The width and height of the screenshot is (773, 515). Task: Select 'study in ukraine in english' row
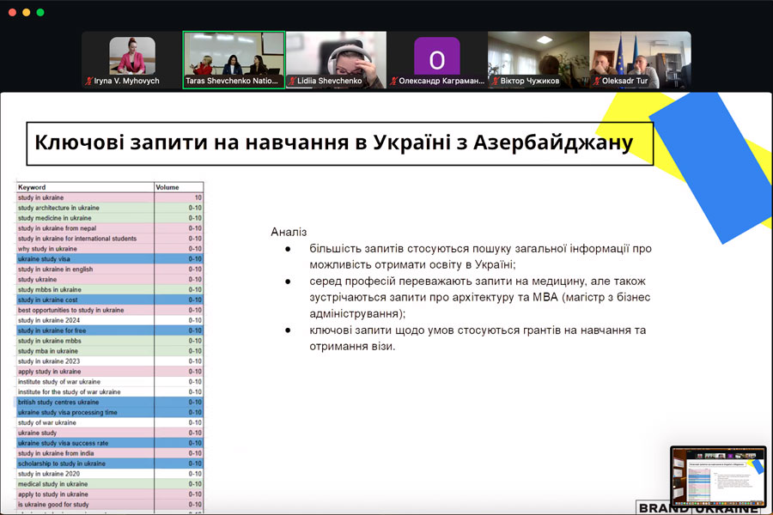109,269
